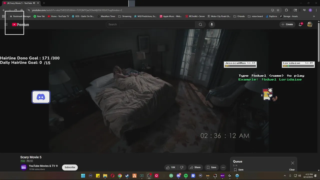Open Home - YouTube TV bookmark

point(58,16)
